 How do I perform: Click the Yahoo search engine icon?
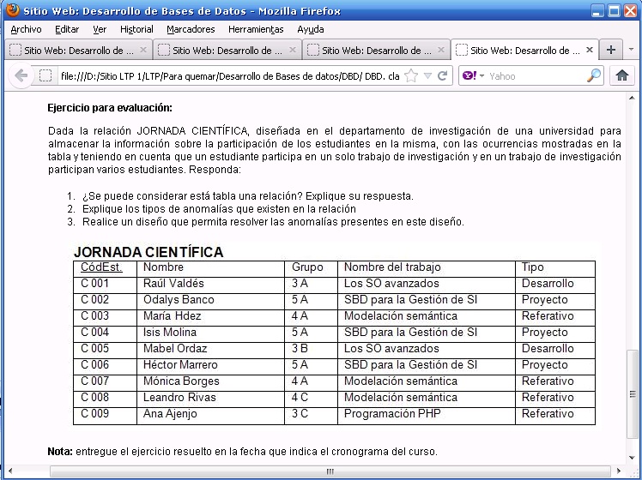click(x=469, y=76)
